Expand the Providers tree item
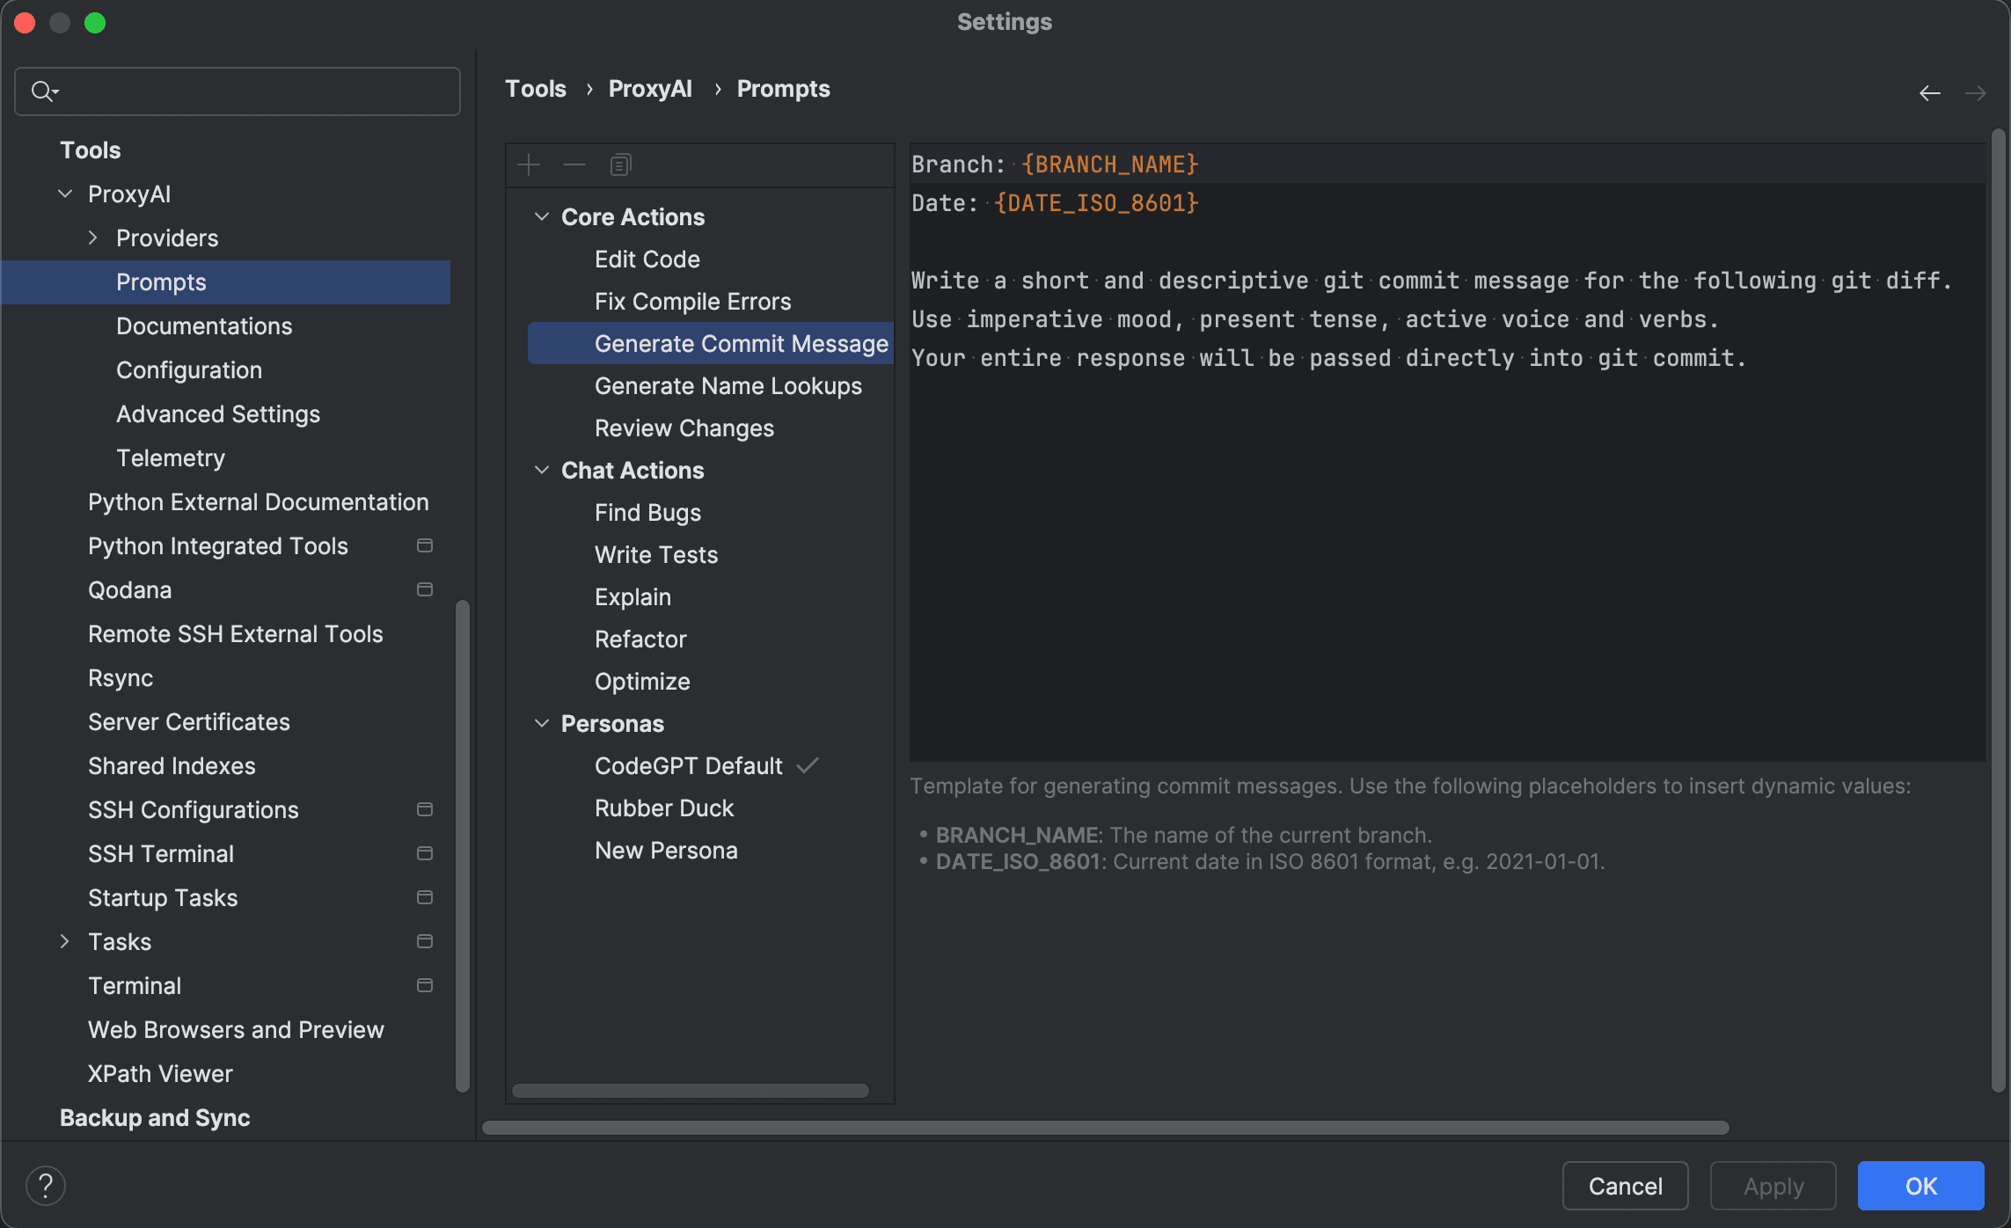The width and height of the screenshot is (2011, 1228). click(92, 238)
